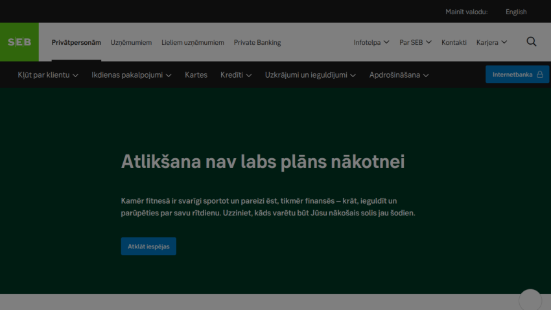
Task: Select the Privātpersonām tab
Action: coord(76,43)
